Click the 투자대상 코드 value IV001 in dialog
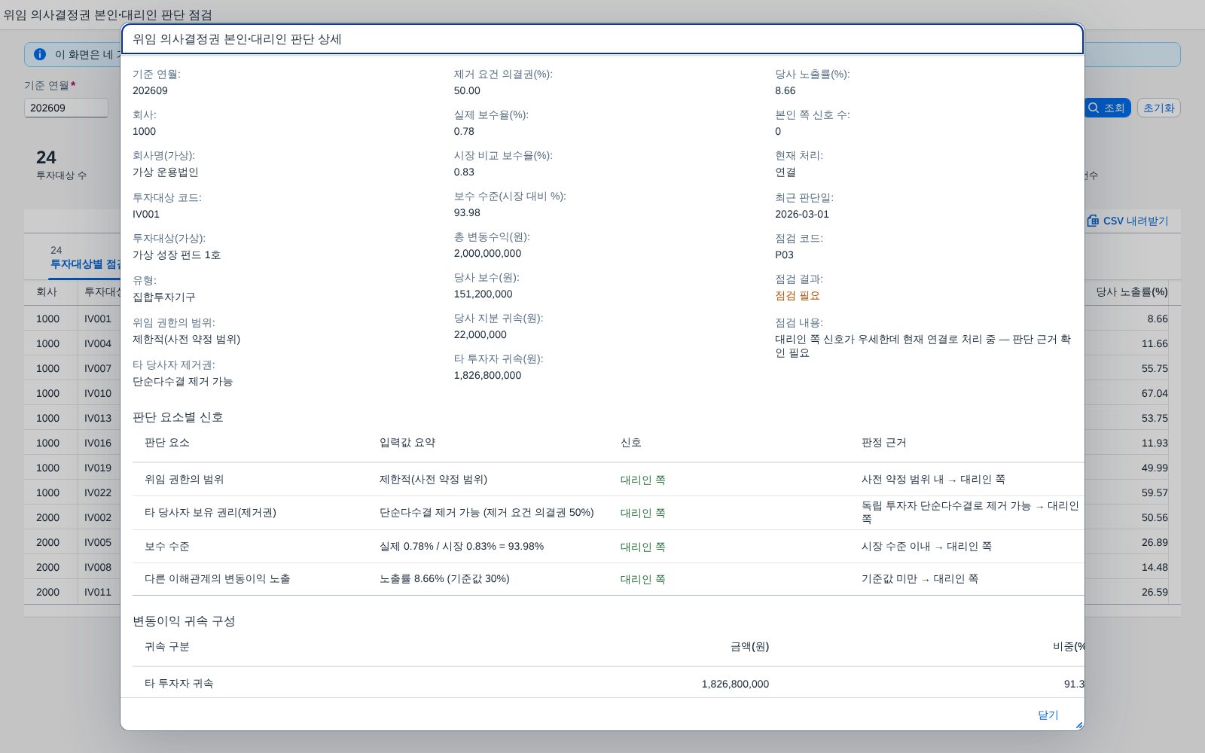1205x753 pixels. click(146, 214)
